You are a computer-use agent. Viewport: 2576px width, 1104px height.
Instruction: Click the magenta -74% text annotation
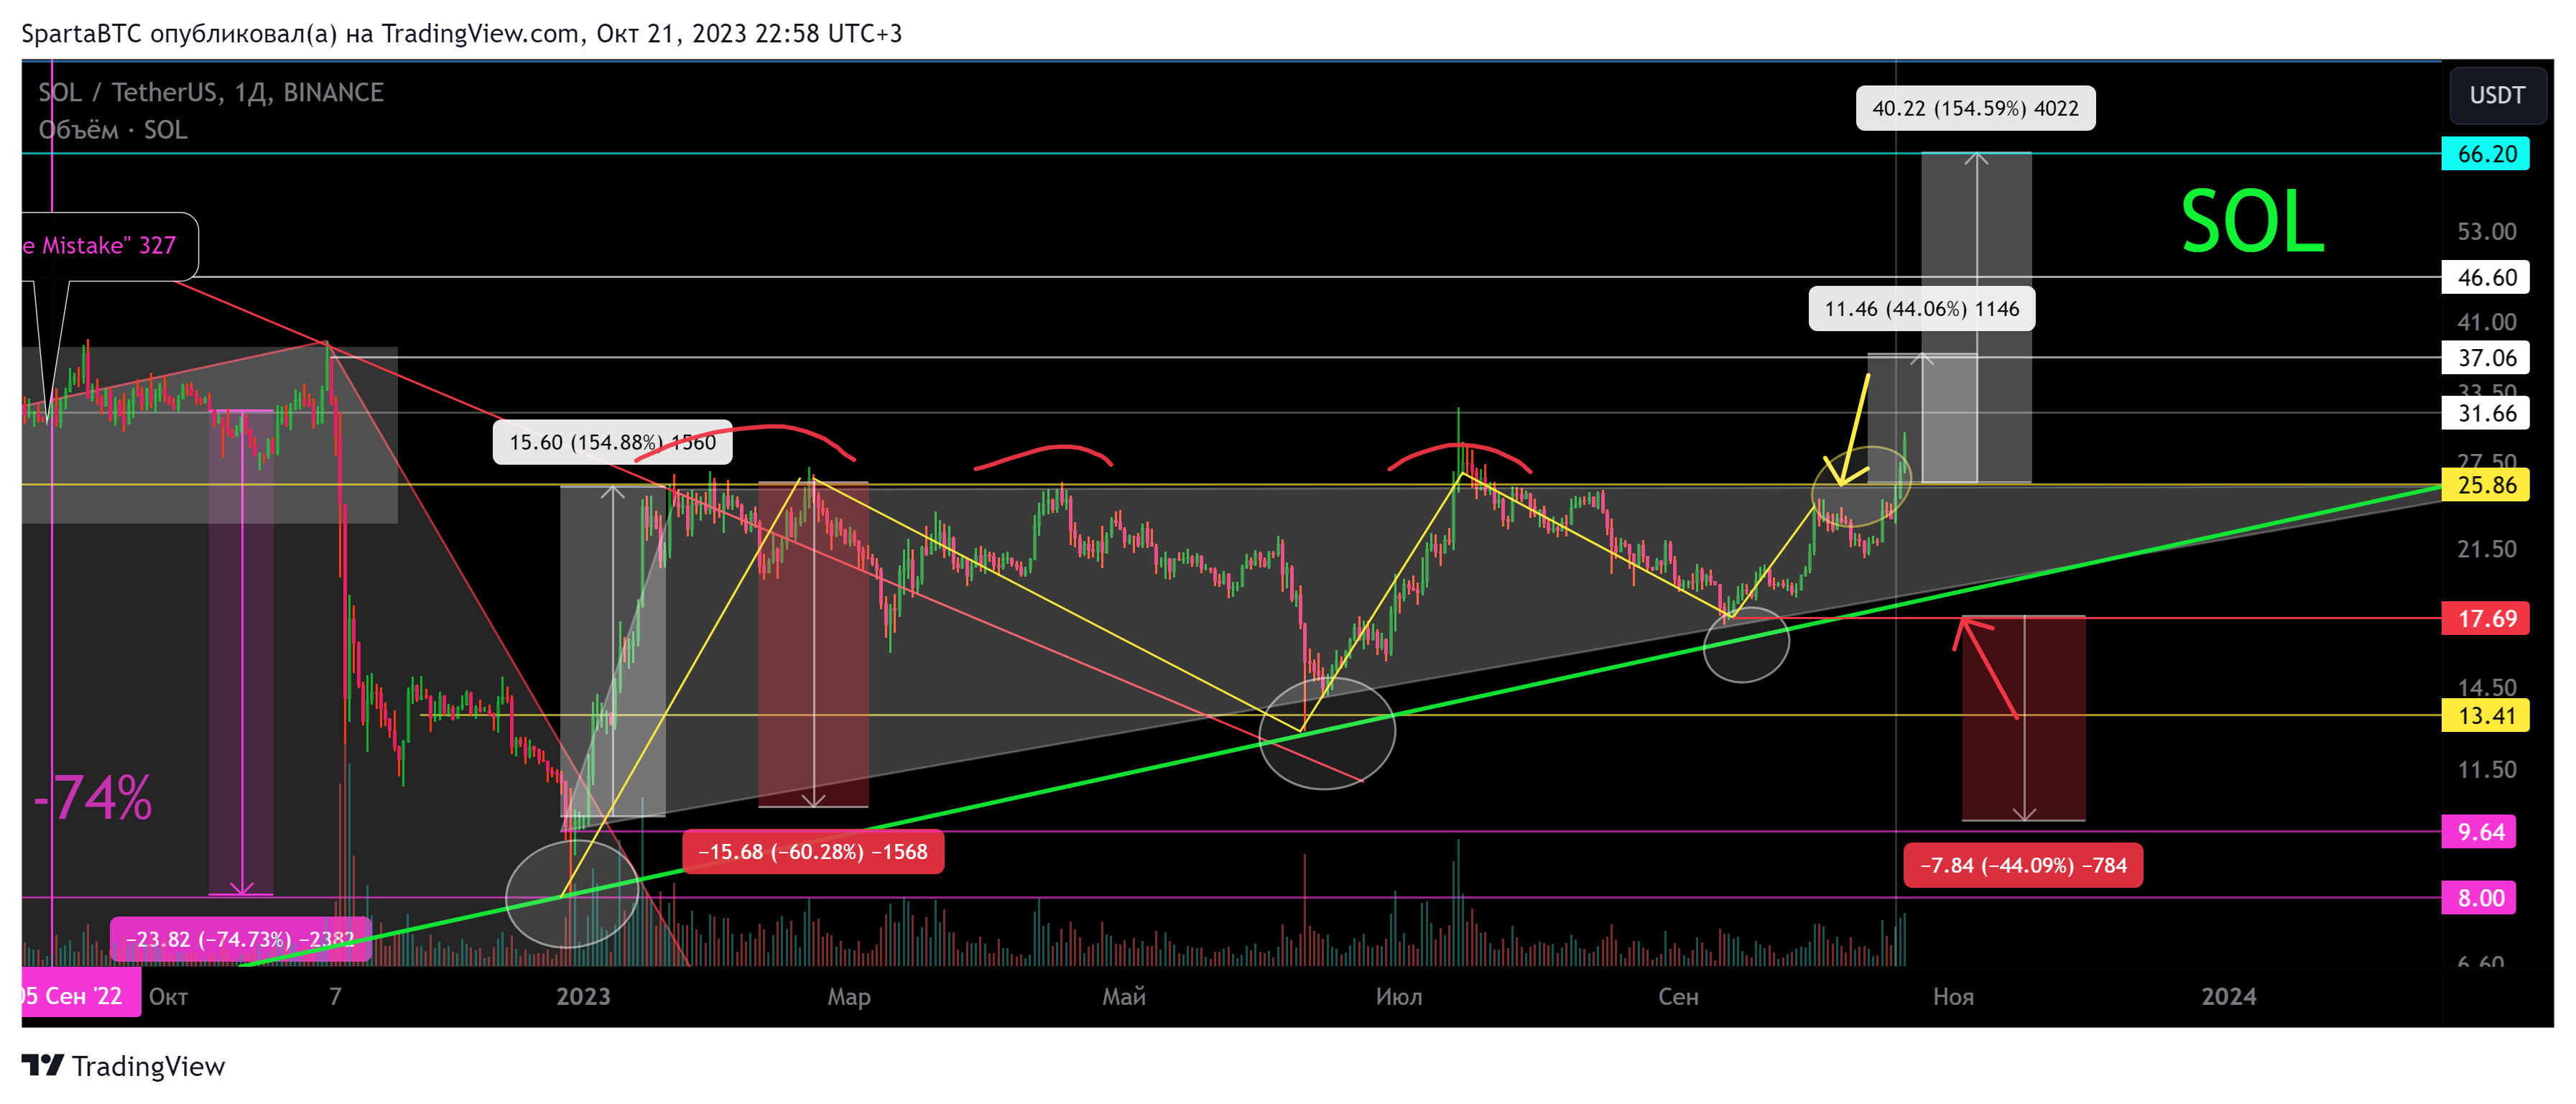click(x=93, y=798)
